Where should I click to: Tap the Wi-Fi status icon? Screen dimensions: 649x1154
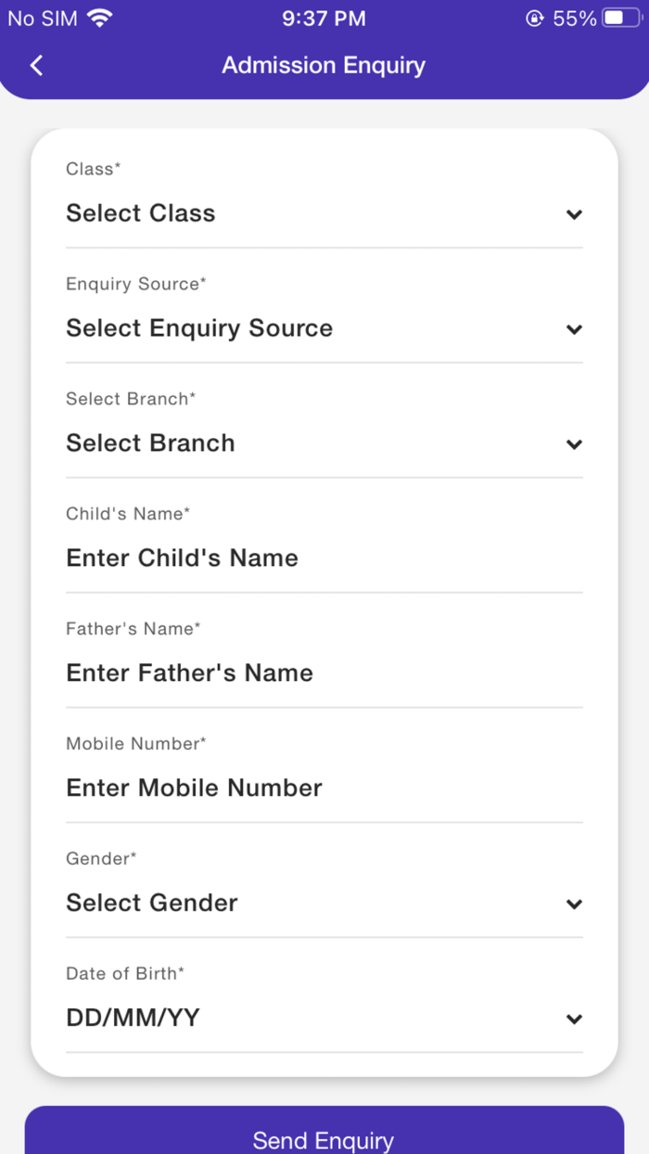pyautogui.click(x=99, y=19)
